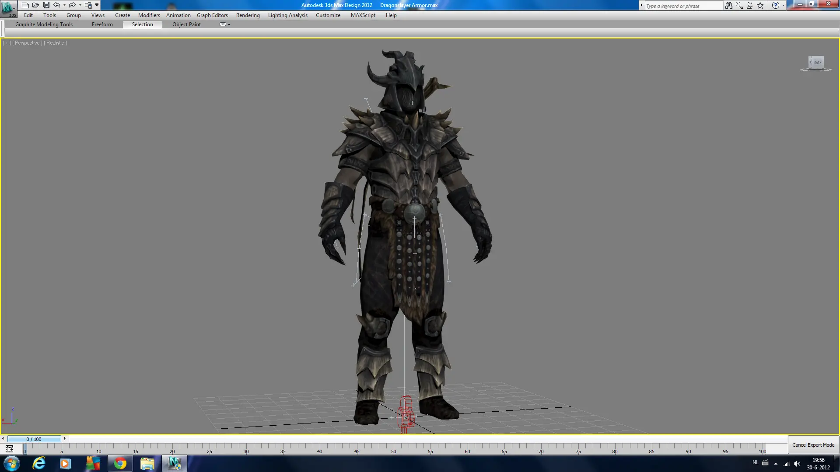Screen dimensions: 840x472
Task: Click the Cancel Expert Mode button
Action: [813, 445]
